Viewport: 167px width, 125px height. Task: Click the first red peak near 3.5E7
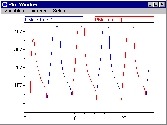coord(33,39)
